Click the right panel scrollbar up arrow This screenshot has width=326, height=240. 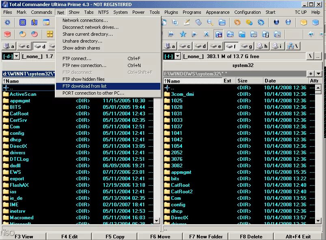(318, 88)
